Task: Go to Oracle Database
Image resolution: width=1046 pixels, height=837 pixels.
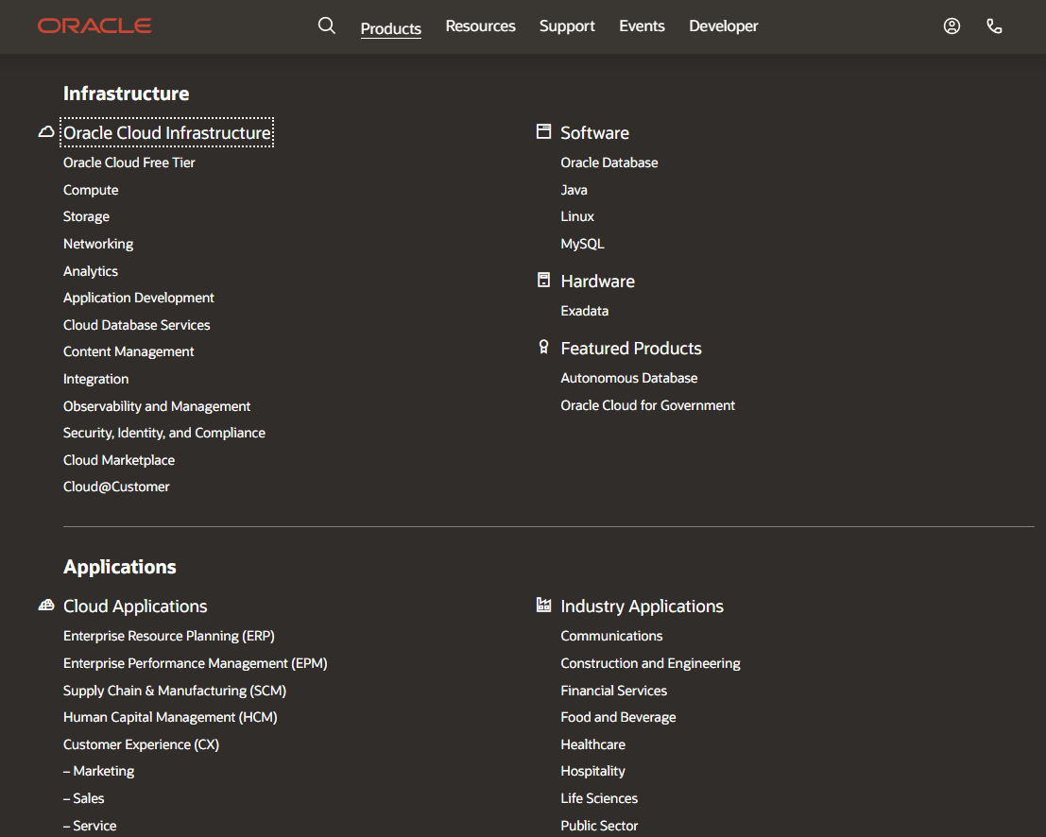Action: [x=609, y=162]
